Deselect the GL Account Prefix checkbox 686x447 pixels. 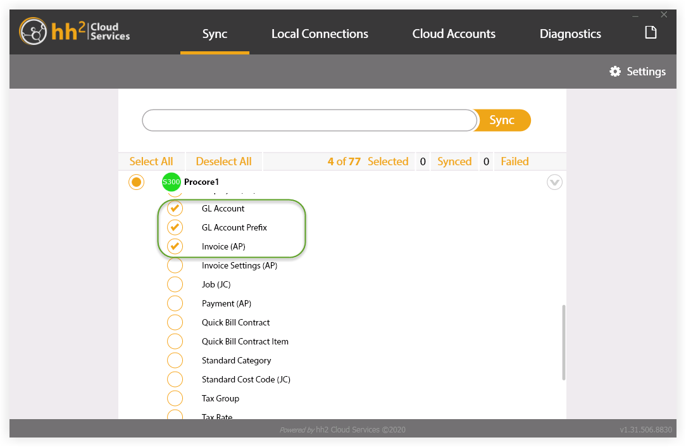click(x=175, y=227)
